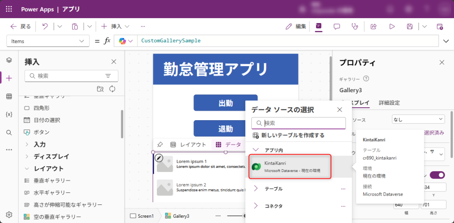Open the paste options dropdown arrow

[x=90, y=26]
